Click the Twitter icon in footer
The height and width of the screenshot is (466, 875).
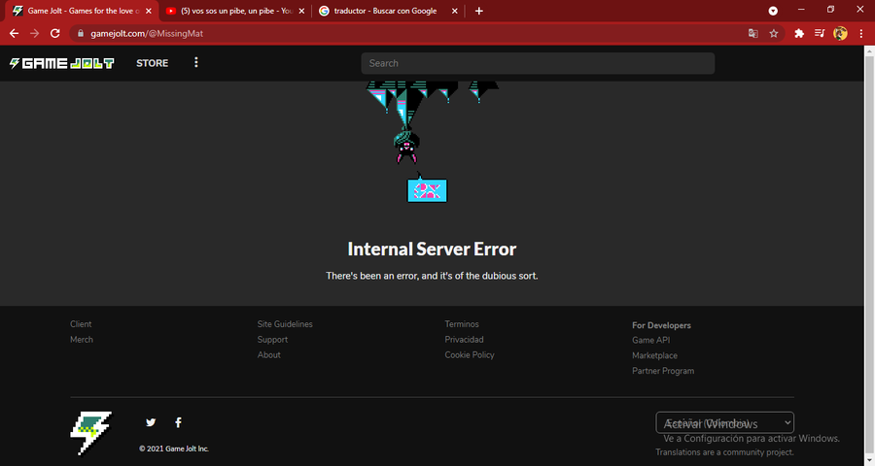tap(151, 422)
